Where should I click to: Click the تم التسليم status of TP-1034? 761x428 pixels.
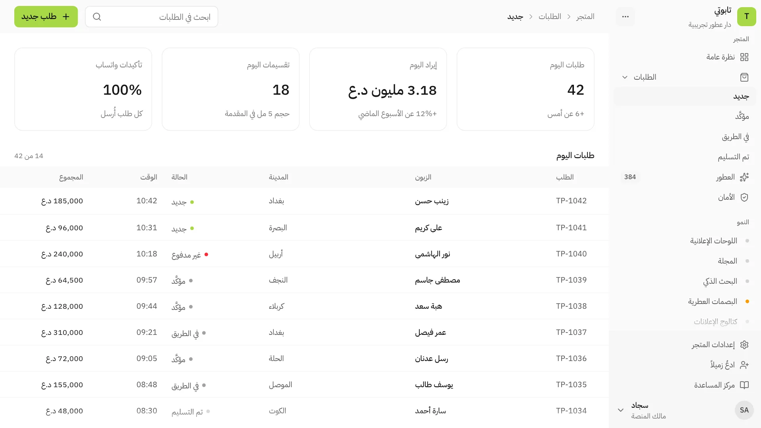click(x=191, y=411)
